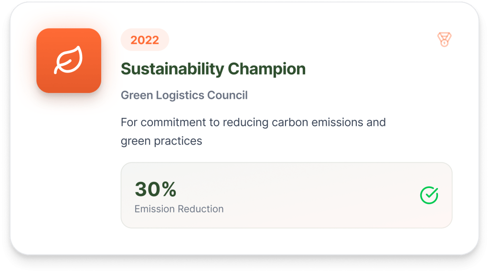This screenshot has width=489, height=273.
Task: Click the orange leaf icon tile
Action: coord(69,61)
